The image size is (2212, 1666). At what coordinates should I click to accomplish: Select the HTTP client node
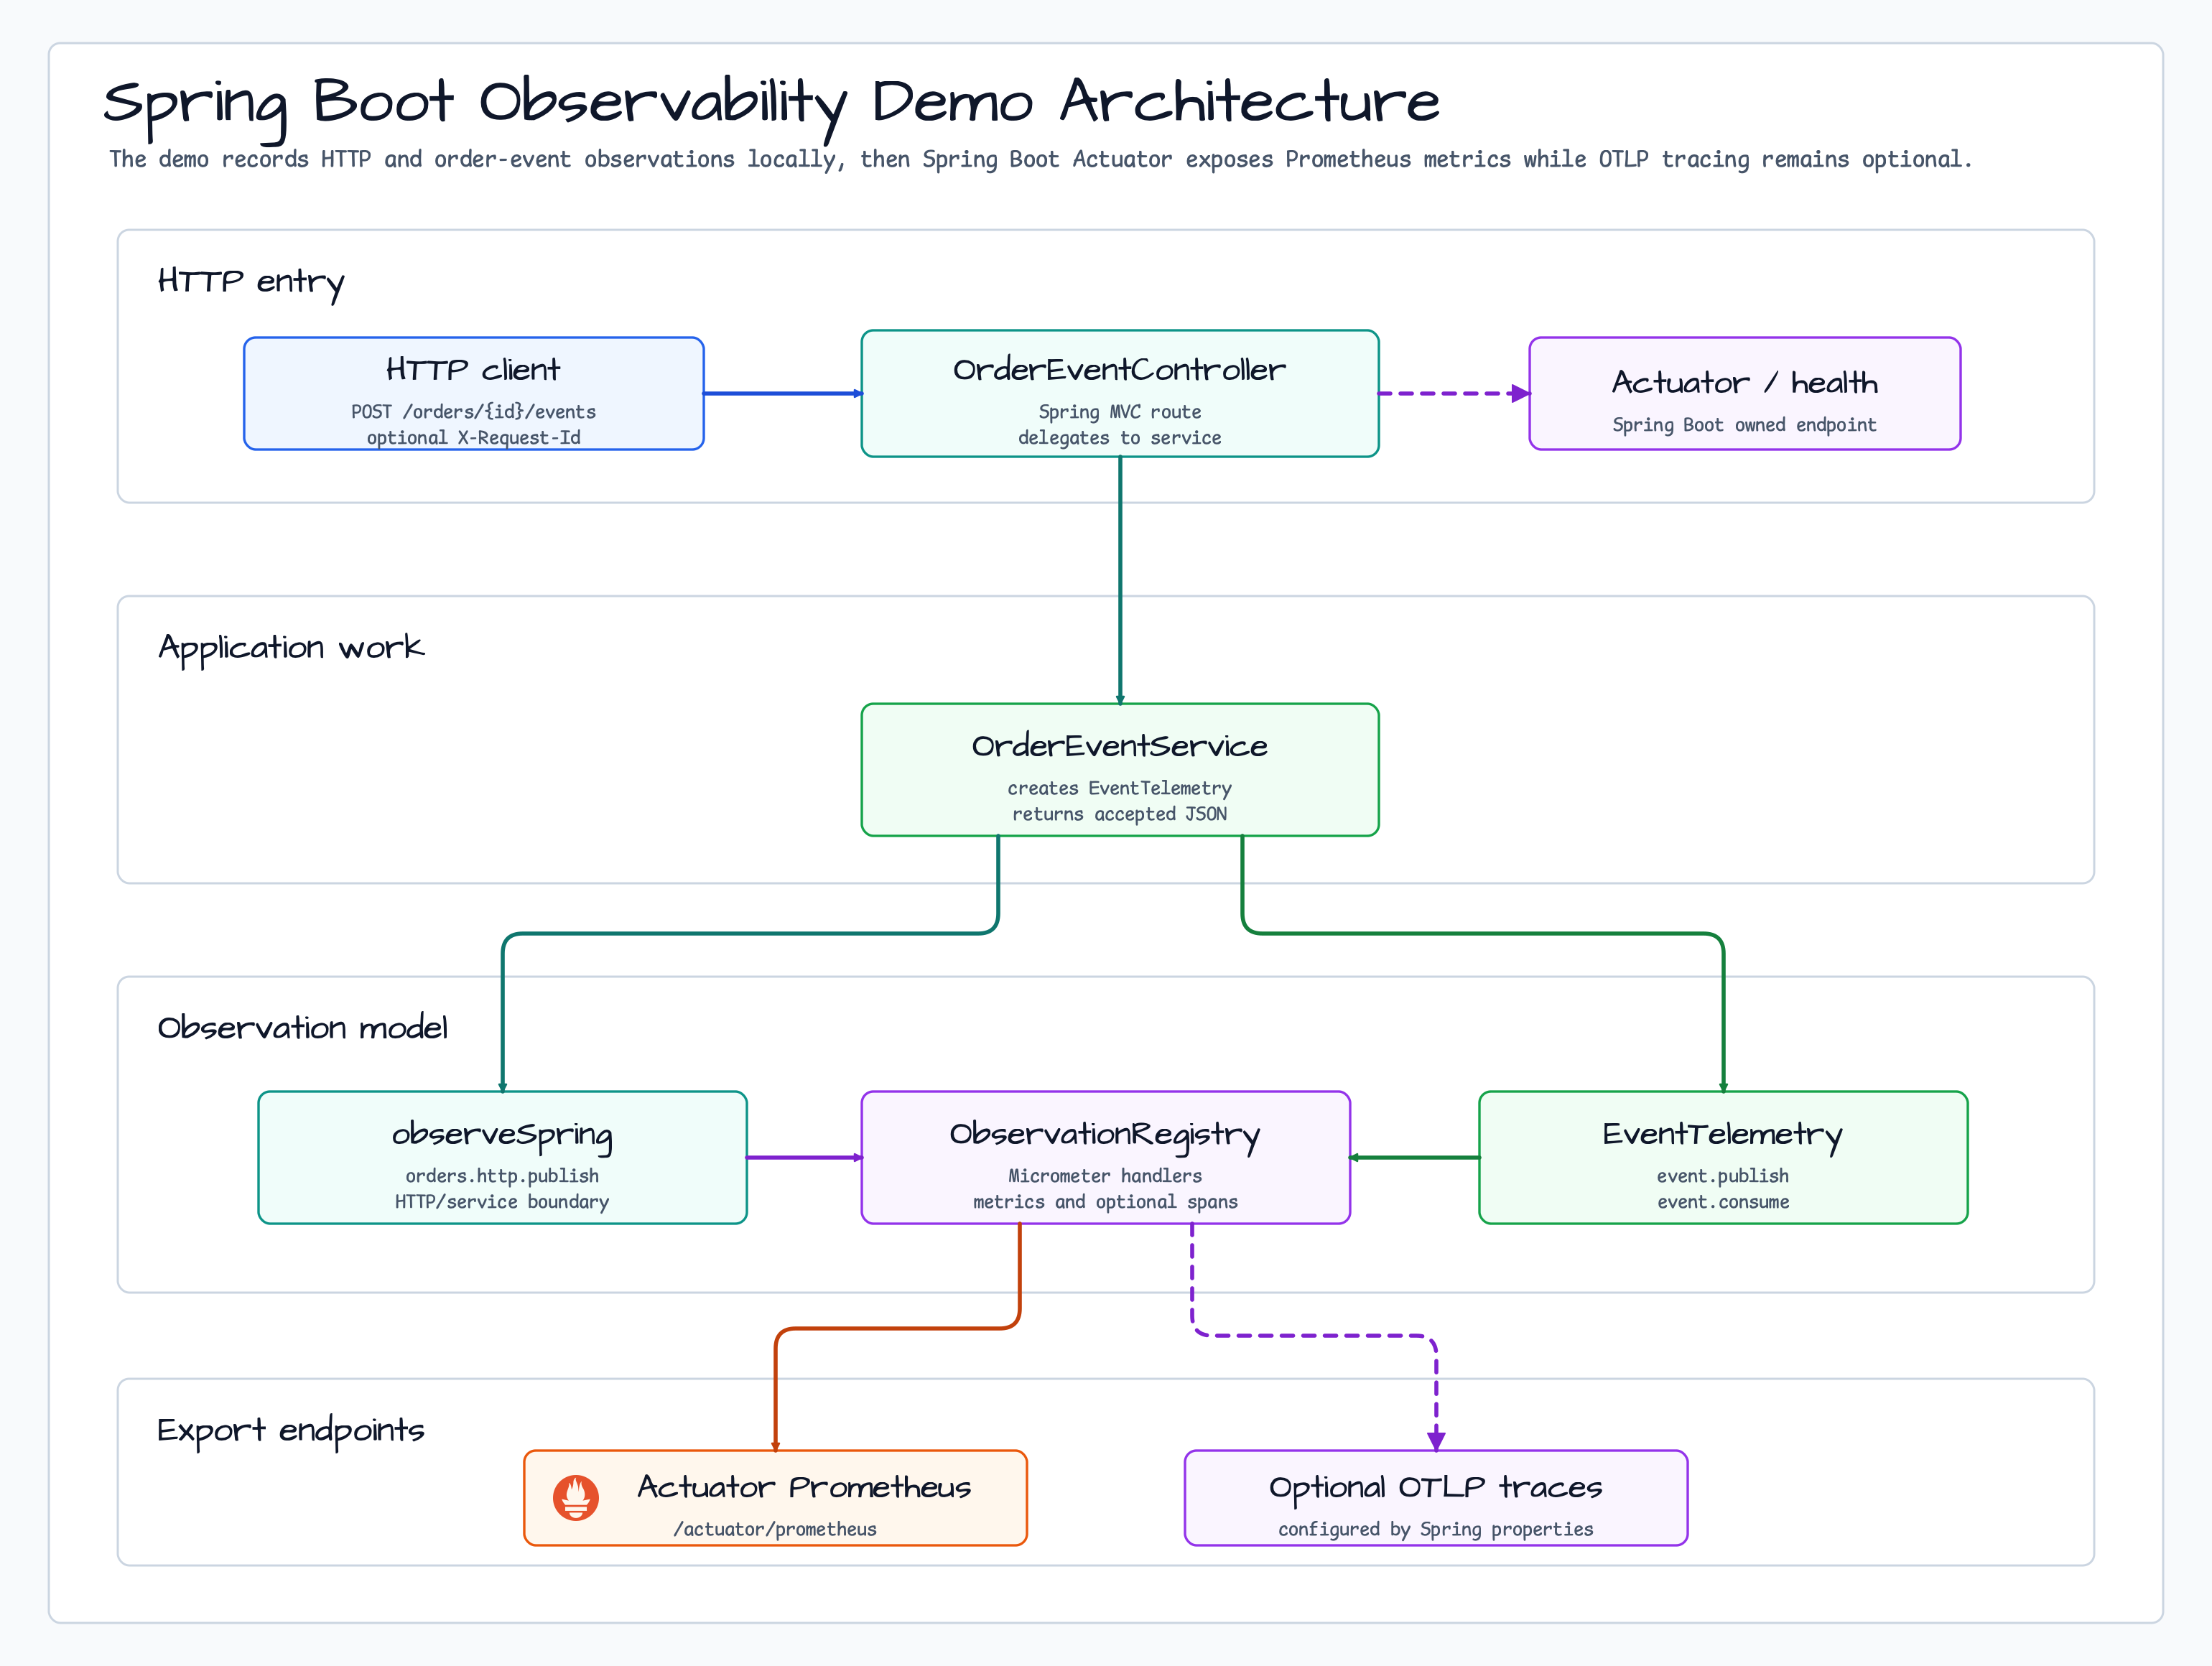pos(474,393)
